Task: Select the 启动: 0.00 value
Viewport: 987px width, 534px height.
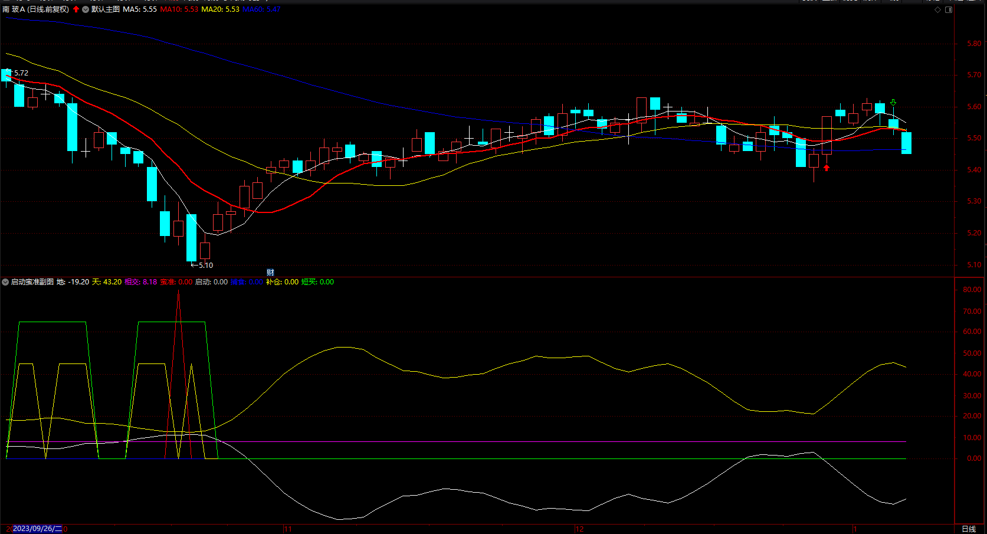Action: coord(211,282)
